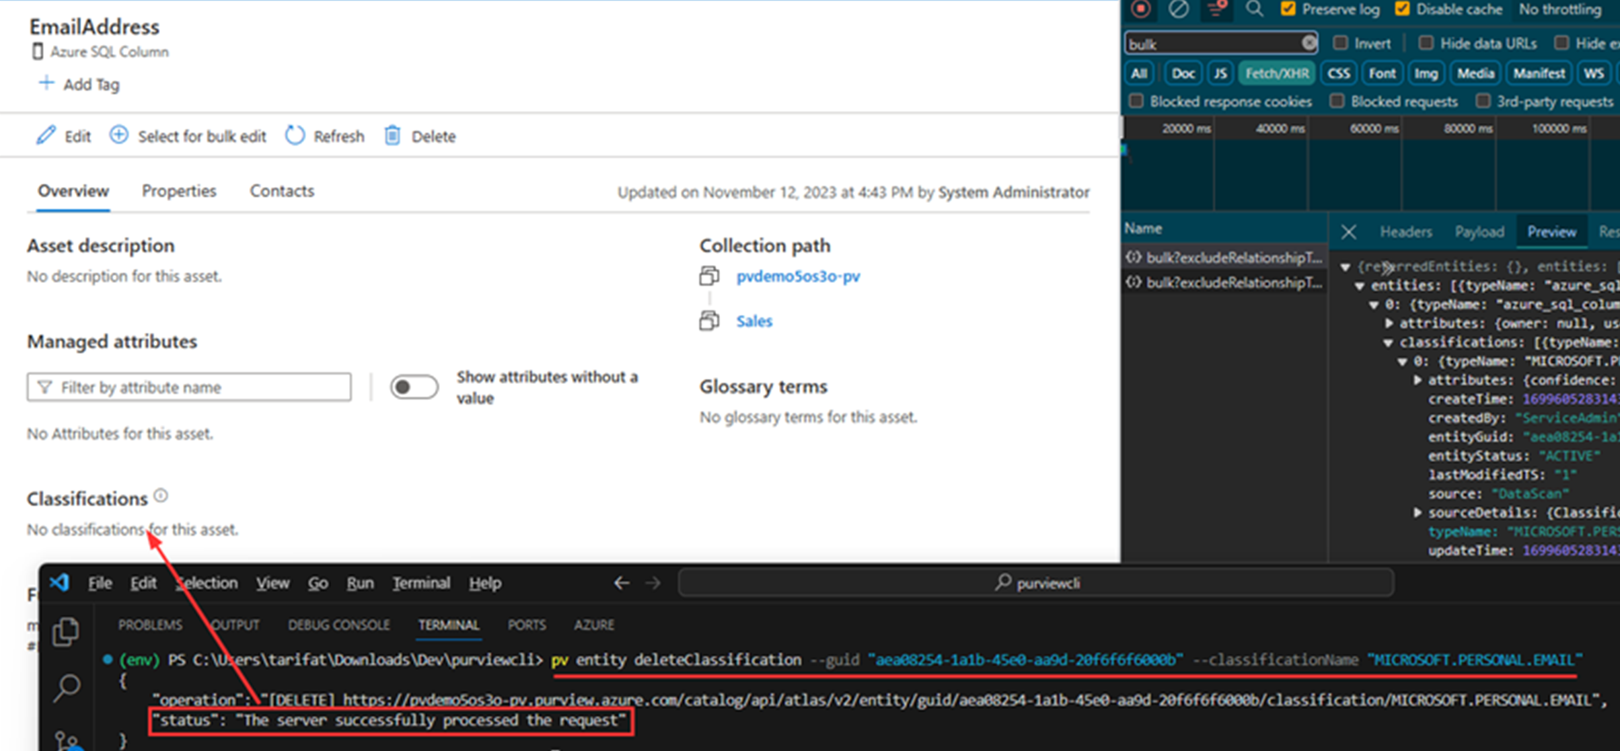Open VS Code Explorer files icon

(66, 631)
